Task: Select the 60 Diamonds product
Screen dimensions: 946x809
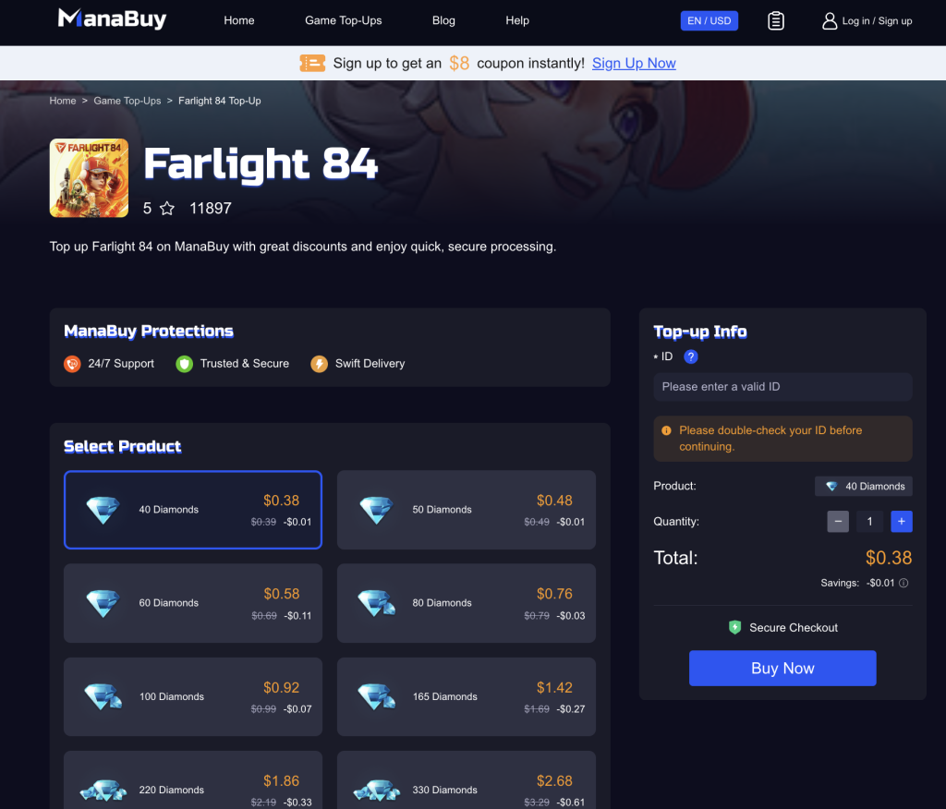Action: 193,603
